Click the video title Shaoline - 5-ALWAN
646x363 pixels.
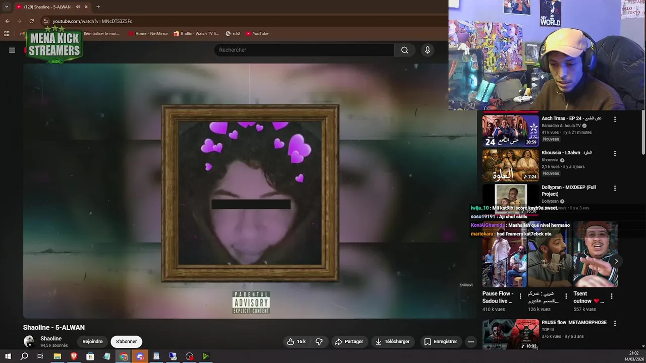point(54,327)
